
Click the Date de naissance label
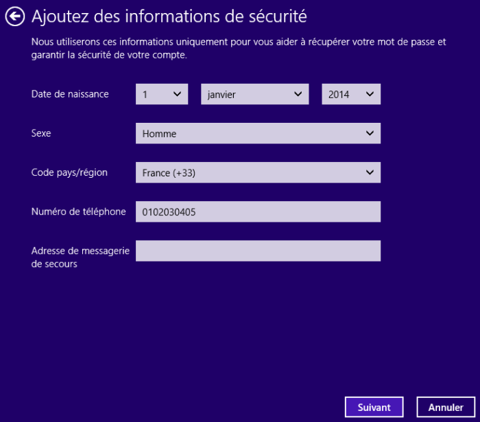[70, 94]
